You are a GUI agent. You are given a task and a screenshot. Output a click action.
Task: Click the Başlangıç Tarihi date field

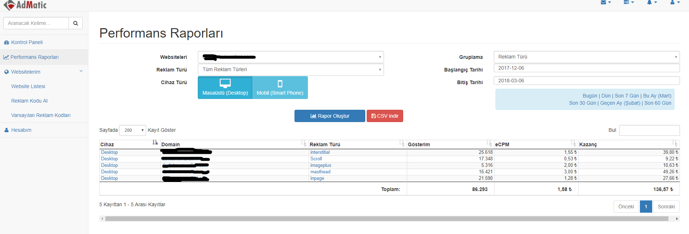(x=587, y=68)
